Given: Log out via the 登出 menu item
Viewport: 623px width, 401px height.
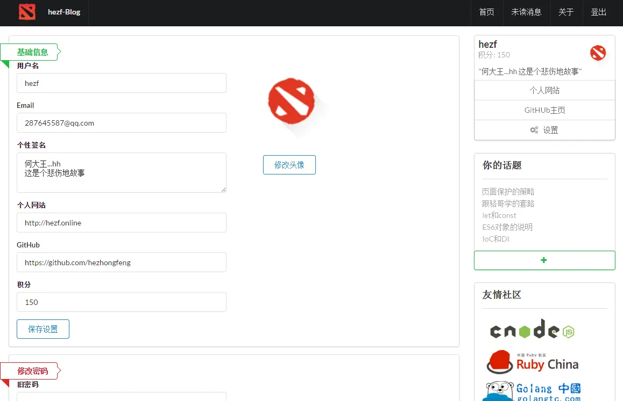Looking at the screenshot, I should [x=598, y=12].
